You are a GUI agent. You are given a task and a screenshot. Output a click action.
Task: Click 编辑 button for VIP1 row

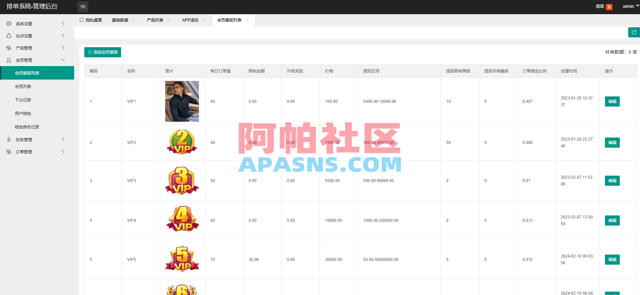tap(612, 101)
